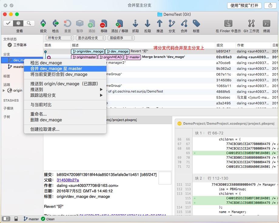
Task: Click the 添加 / 移除 toolbar icon
Action: (119, 24)
